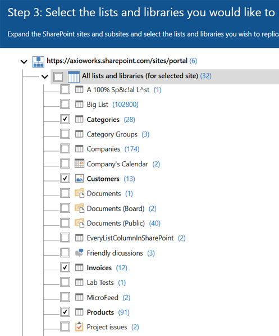Click the table icon for All lists and libraries
The width and height of the screenshot is (279, 336).
[74, 77]
